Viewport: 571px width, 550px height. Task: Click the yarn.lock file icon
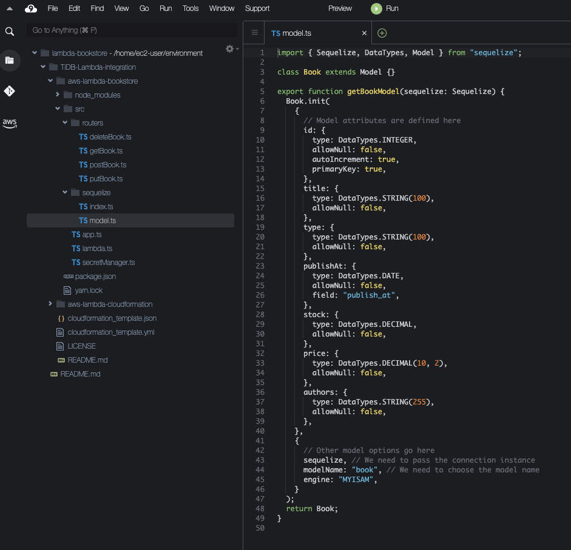(x=67, y=290)
